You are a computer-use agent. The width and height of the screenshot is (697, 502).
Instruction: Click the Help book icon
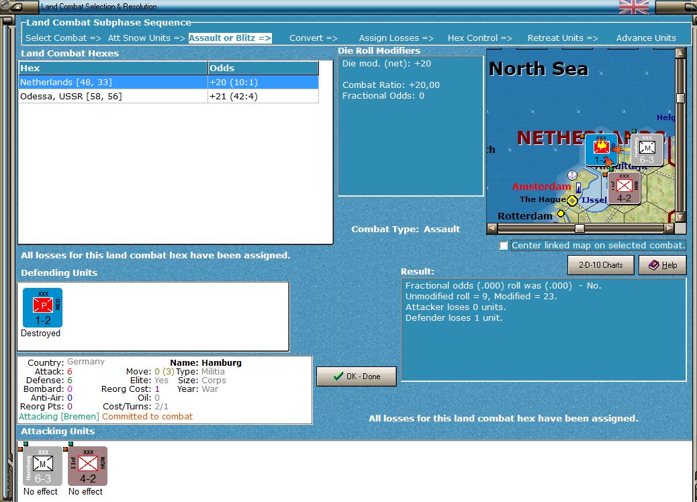653,265
